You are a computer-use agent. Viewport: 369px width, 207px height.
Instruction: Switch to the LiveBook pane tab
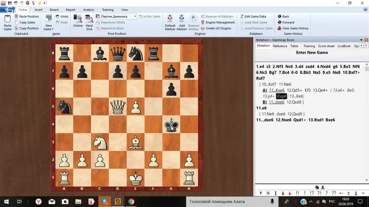pyautogui.click(x=344, y=46)
